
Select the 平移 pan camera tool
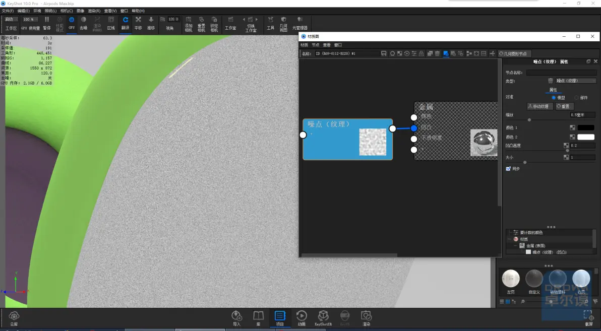click(x=138, y=23)
